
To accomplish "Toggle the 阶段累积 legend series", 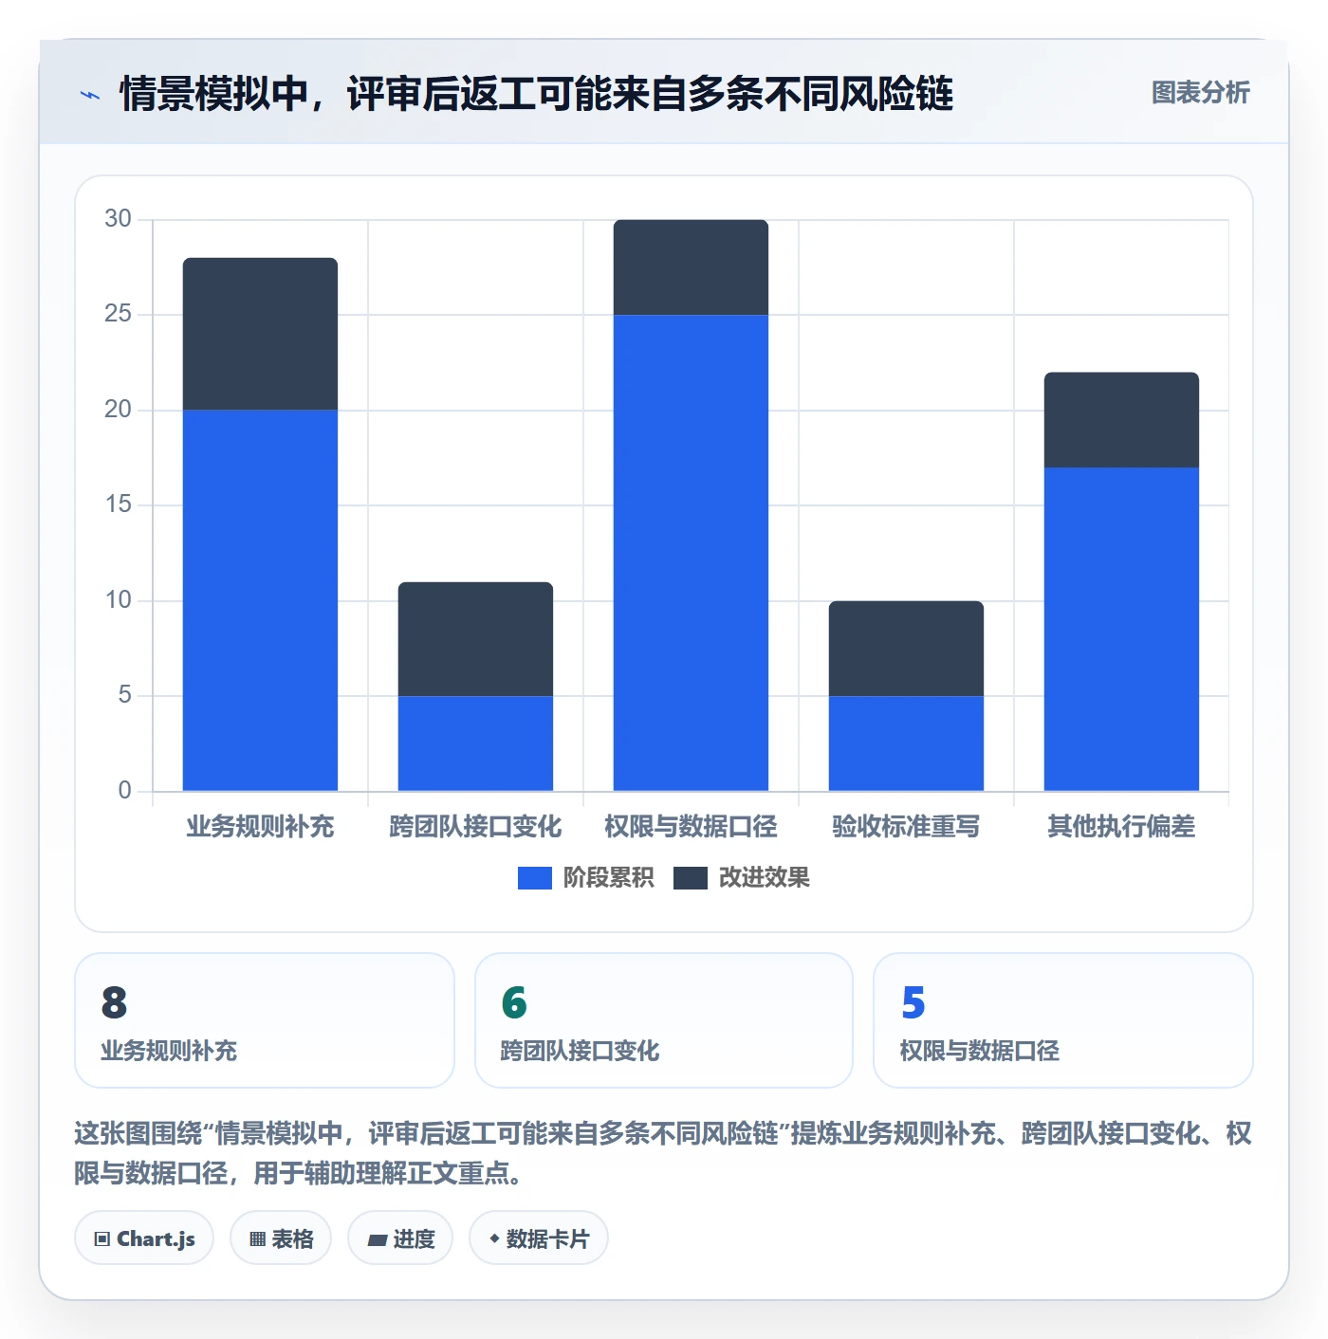I will click(x=585, y=878).
